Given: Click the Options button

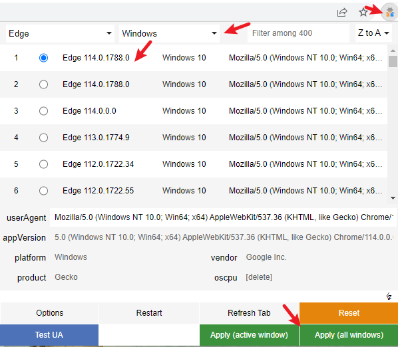Looking at the screenshot, I should point(49,313).
